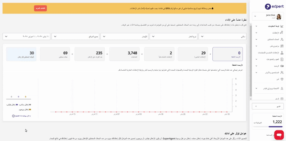Screen dimensions: 286x141
Task: Open the سكني residential category dropdown
Action: click(x=222, y=36)
